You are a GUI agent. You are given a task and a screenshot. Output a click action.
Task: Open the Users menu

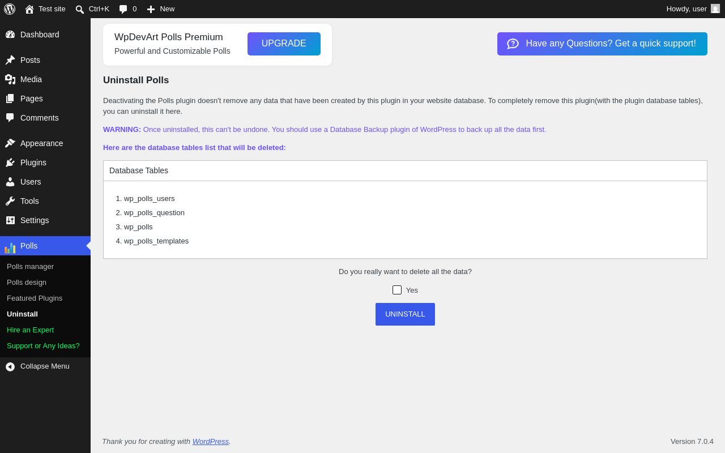[x=45, y=182]
